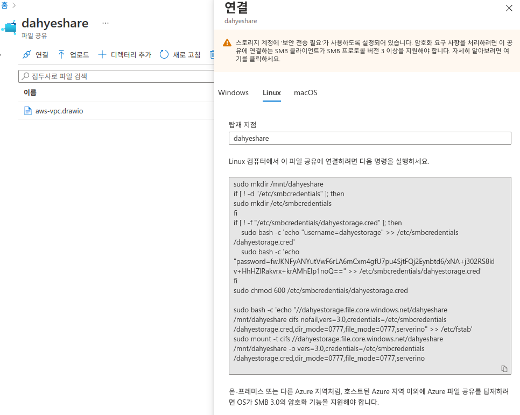Click the Refresh (새로 고침) circular icon
This screenshot has width=520, height=415.
coord(164,54)
